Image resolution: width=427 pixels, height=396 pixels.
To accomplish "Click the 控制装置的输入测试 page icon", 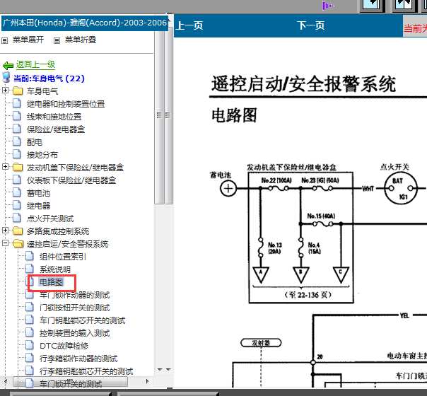I will pos(30,333).
